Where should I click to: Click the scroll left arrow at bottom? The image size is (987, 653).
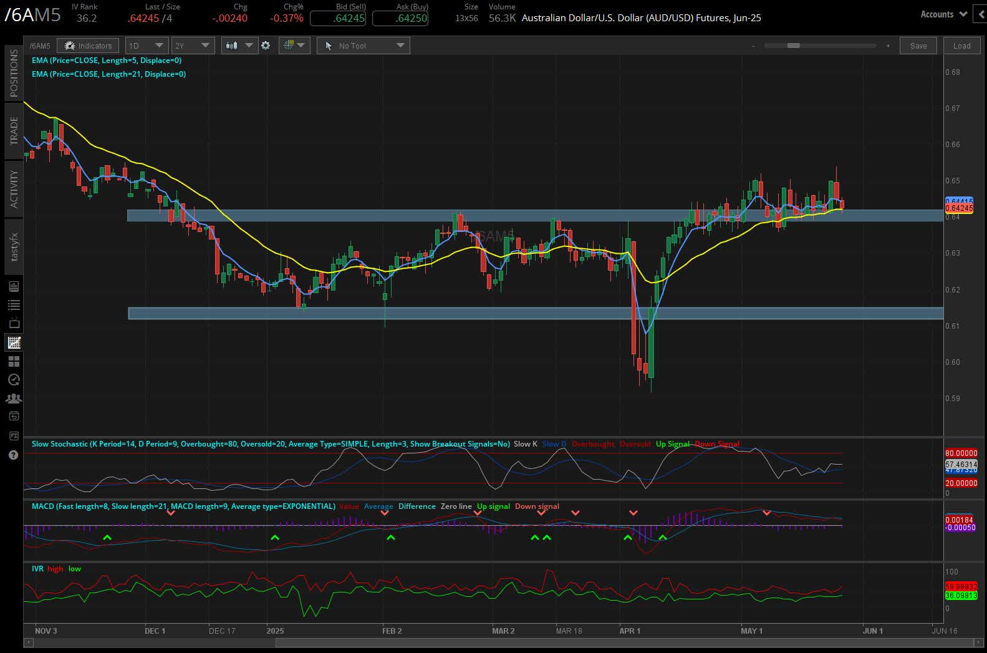click(27, 642)
